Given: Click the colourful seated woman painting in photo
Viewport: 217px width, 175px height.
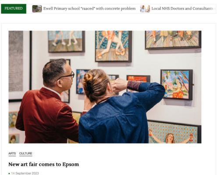Looking at the screenshot, I should 177,85.
